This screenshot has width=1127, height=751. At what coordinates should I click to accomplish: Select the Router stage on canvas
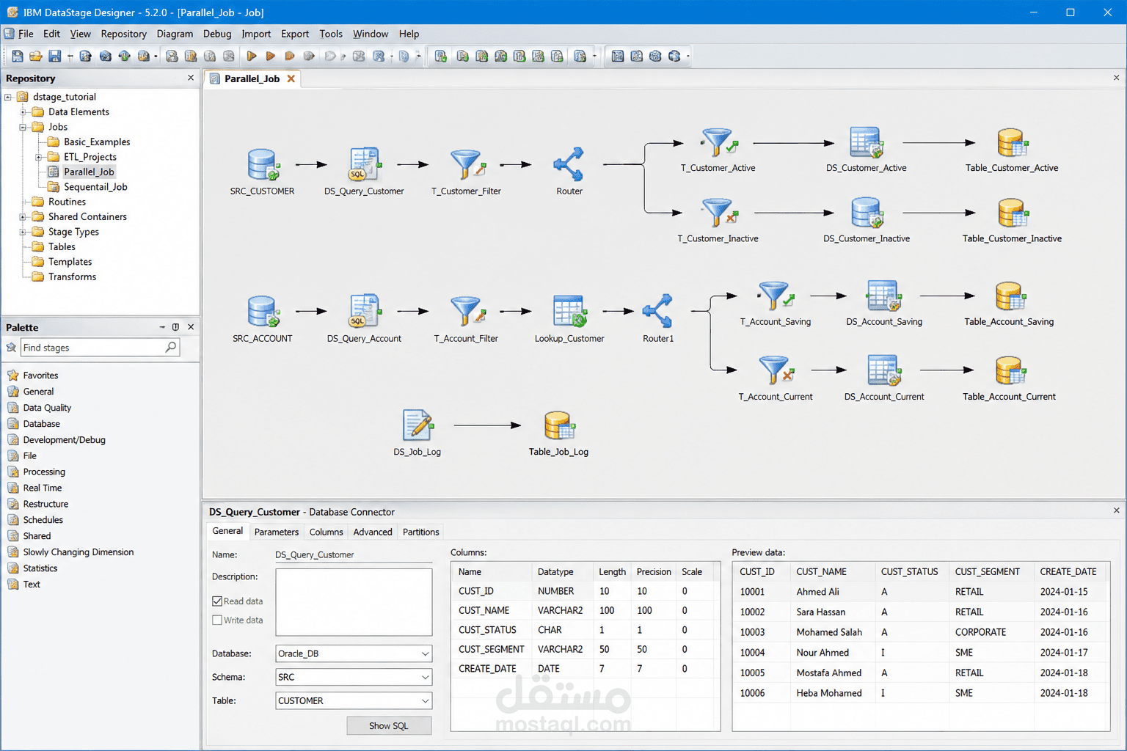(569, 165)
